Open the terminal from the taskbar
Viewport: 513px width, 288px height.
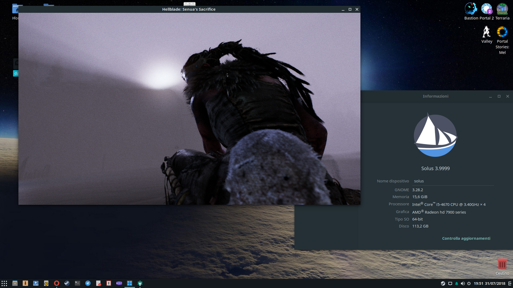coord(77,283)
